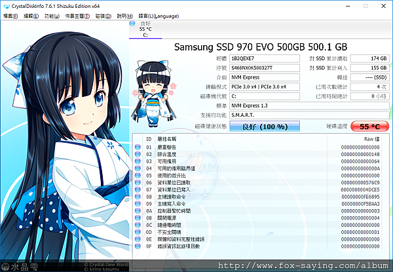Click the ID column header
The image size is (393, 272).
[x=149, y=139]
